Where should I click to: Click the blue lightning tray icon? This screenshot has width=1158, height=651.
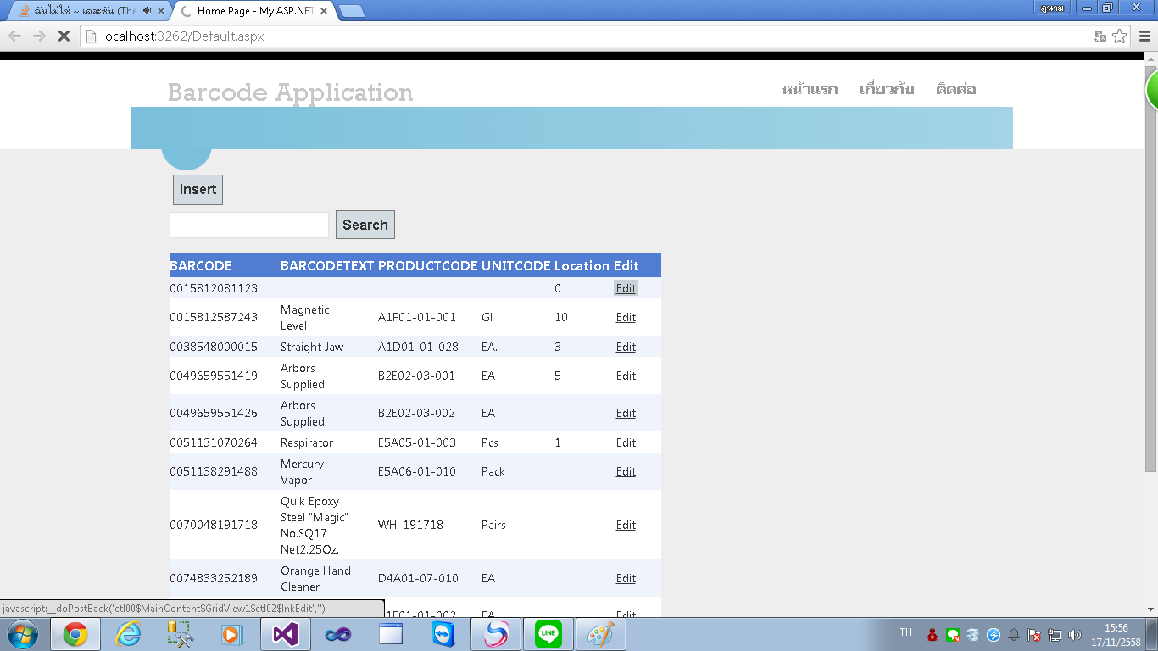pyautogui.click(x=994, y=635)
